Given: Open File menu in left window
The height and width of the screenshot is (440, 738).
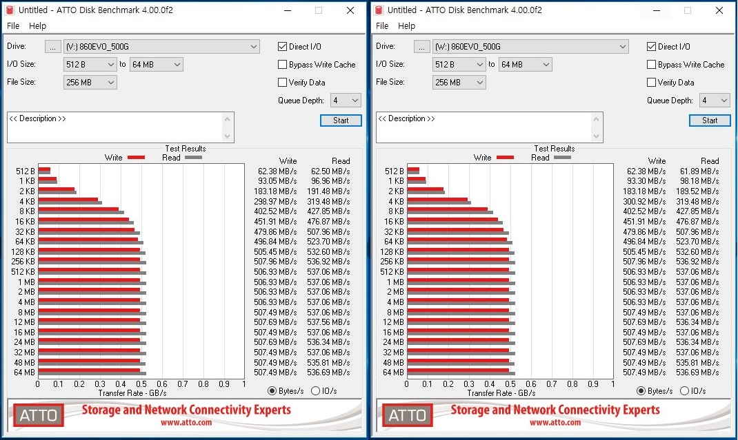Looking at the screenshot, I should coord(13,26).
